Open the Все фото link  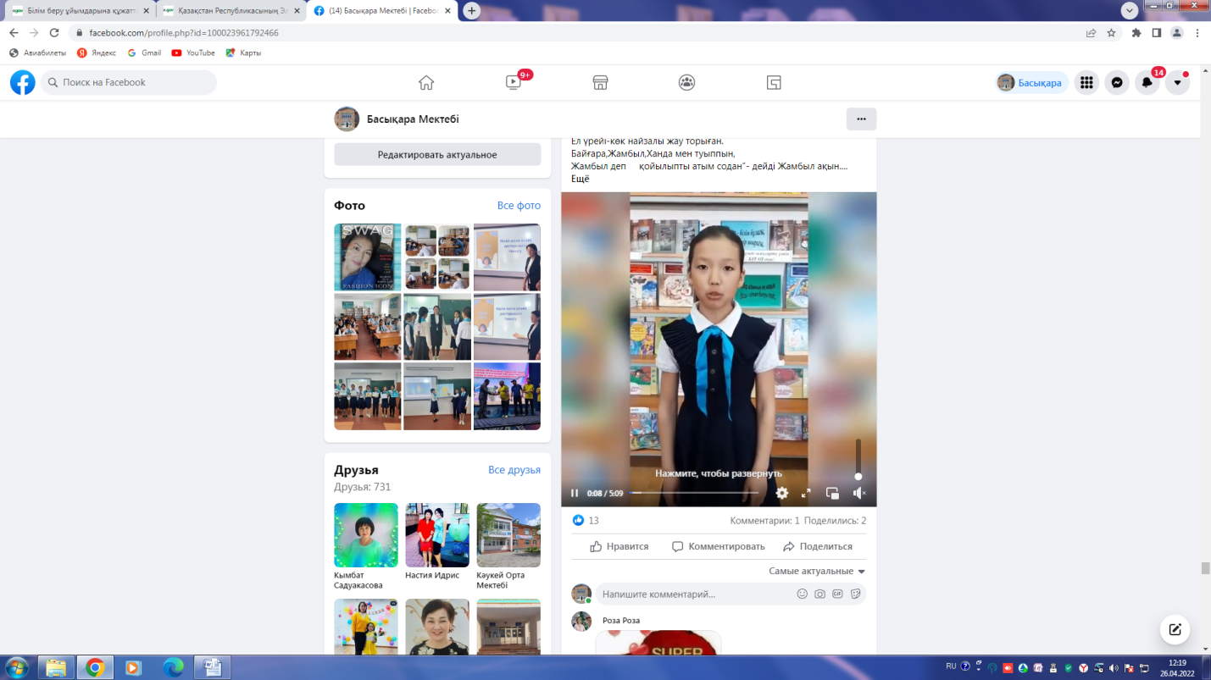point(518,206)
